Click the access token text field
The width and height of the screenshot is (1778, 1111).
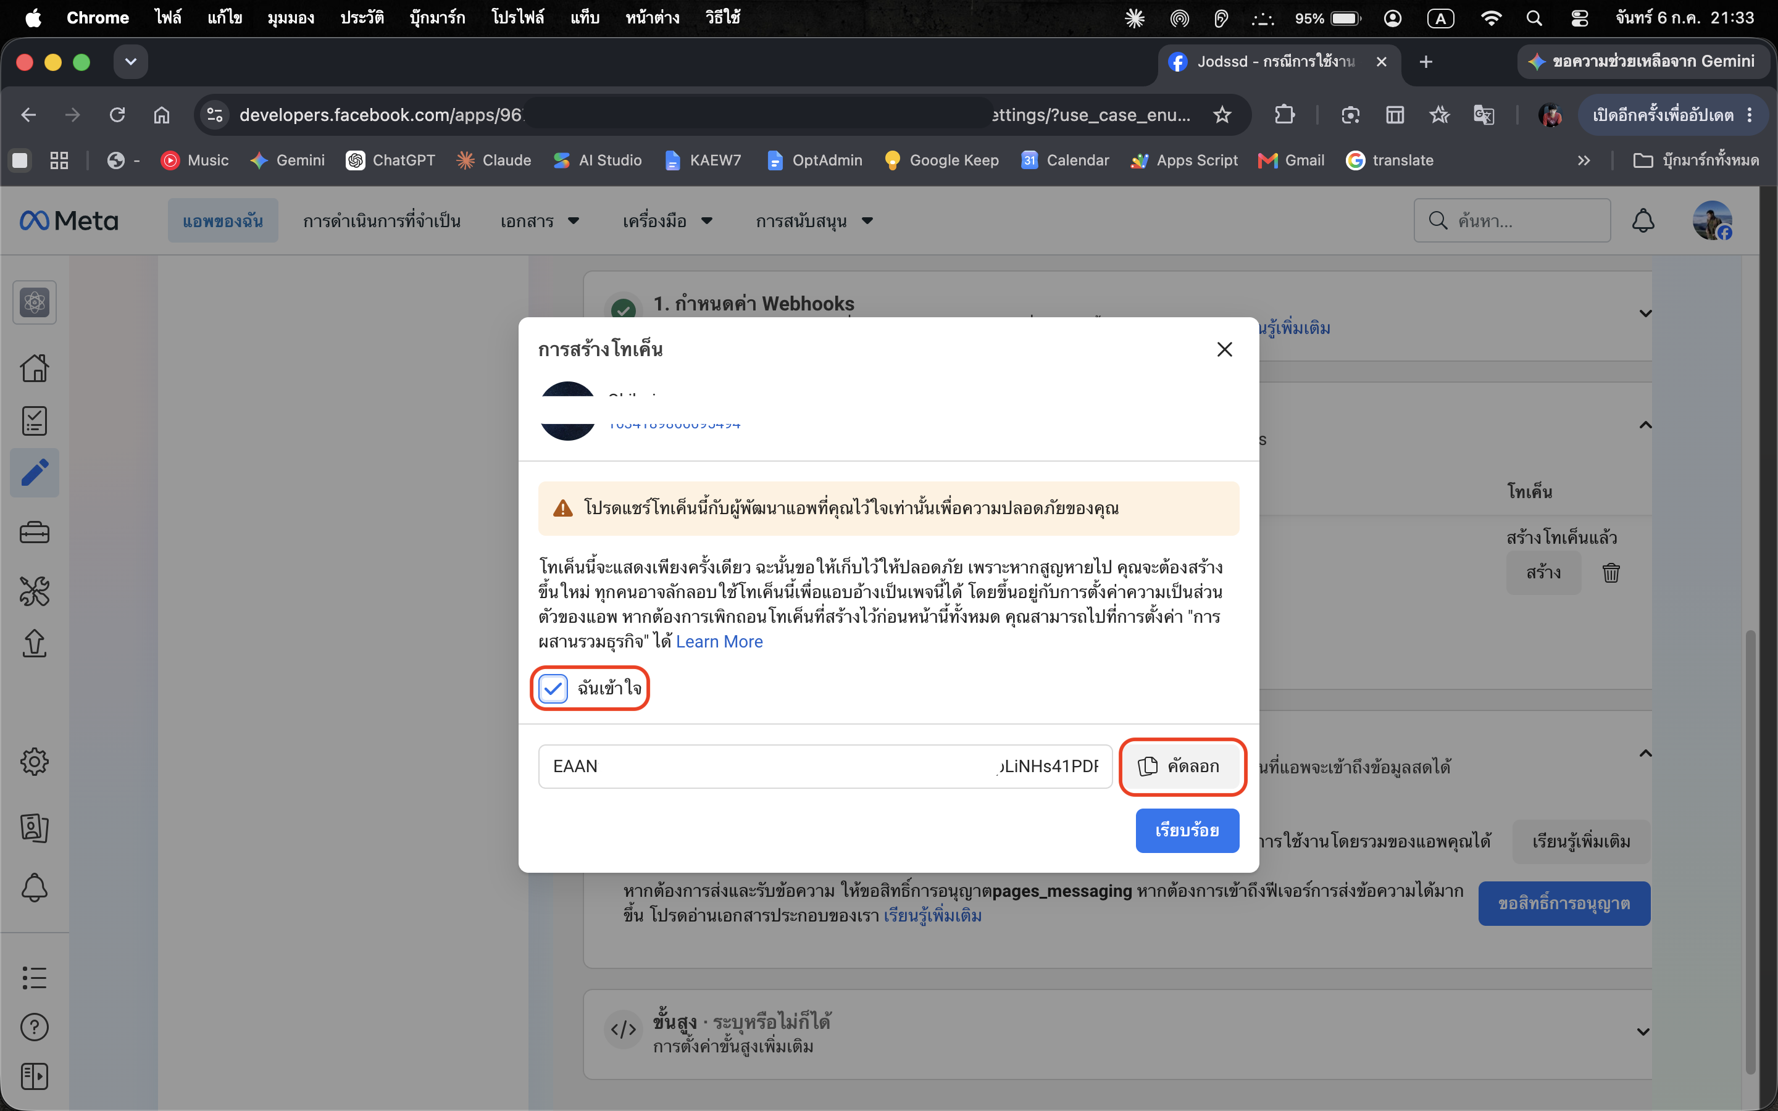click(x=824, y=767)
